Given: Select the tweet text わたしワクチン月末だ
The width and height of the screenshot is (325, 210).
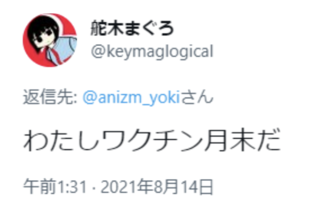Looking at the screenshot, I should click(x=152, y=140).
